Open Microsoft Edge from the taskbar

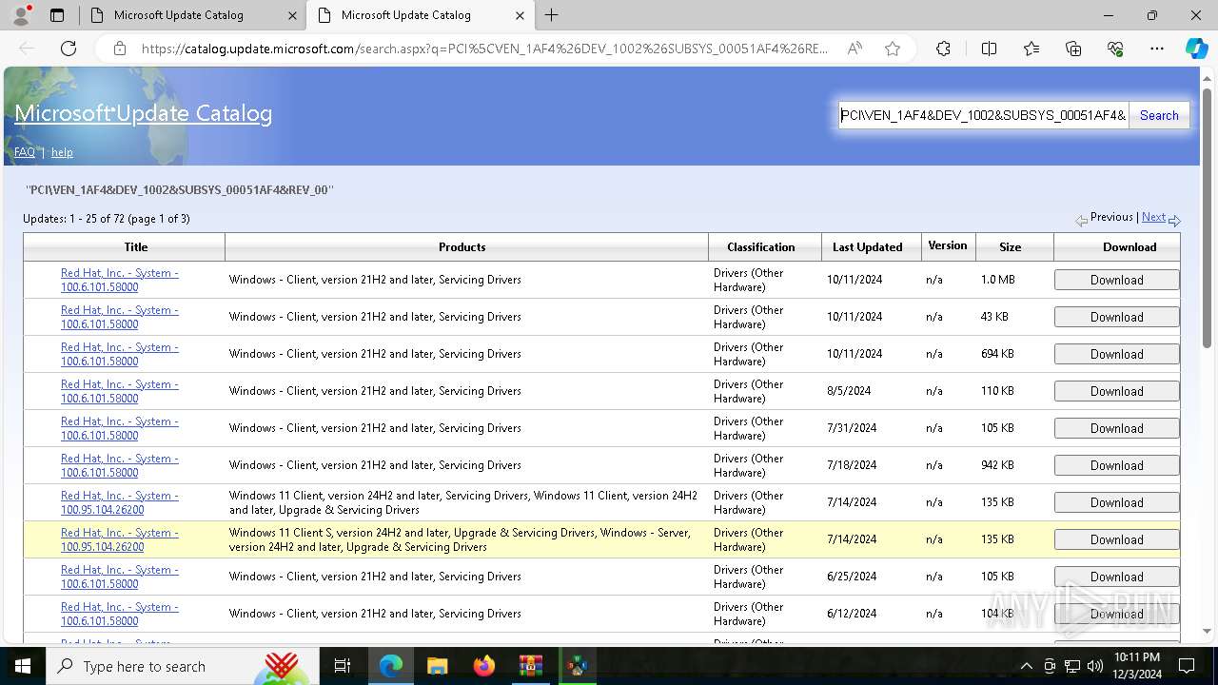391,666
